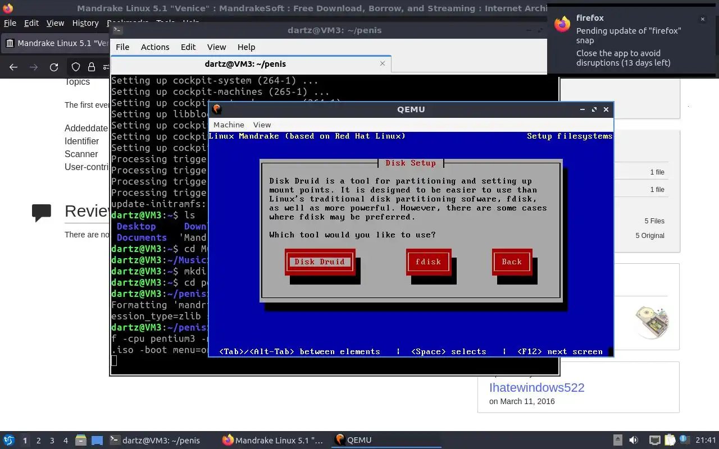
Task: Click Firefox back arrow button
Action: coord(13,67)
